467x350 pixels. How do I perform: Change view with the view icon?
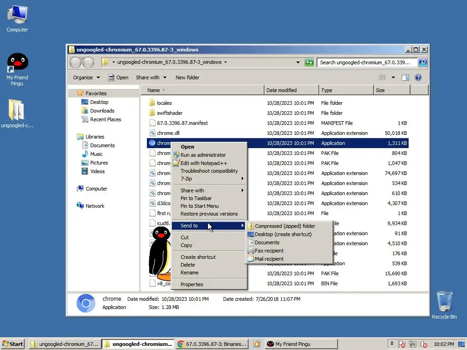tap(382, 77)
